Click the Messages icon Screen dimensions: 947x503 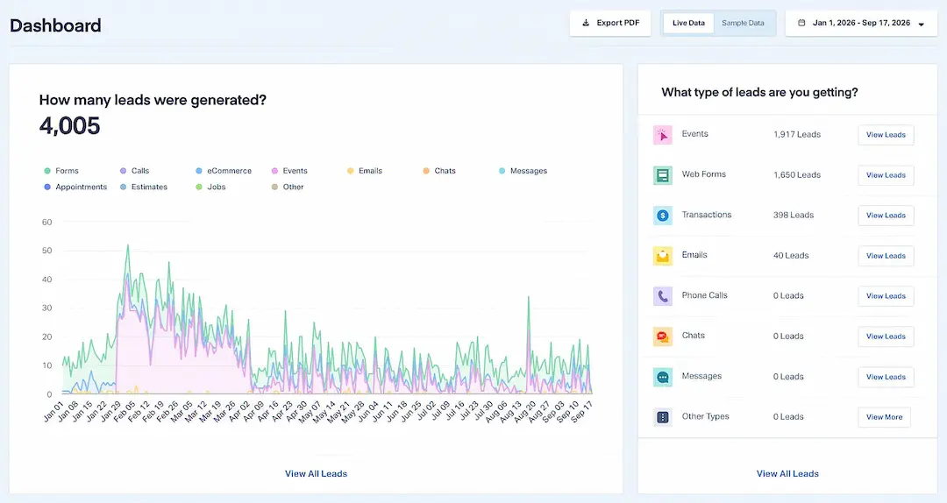(663, 377)
